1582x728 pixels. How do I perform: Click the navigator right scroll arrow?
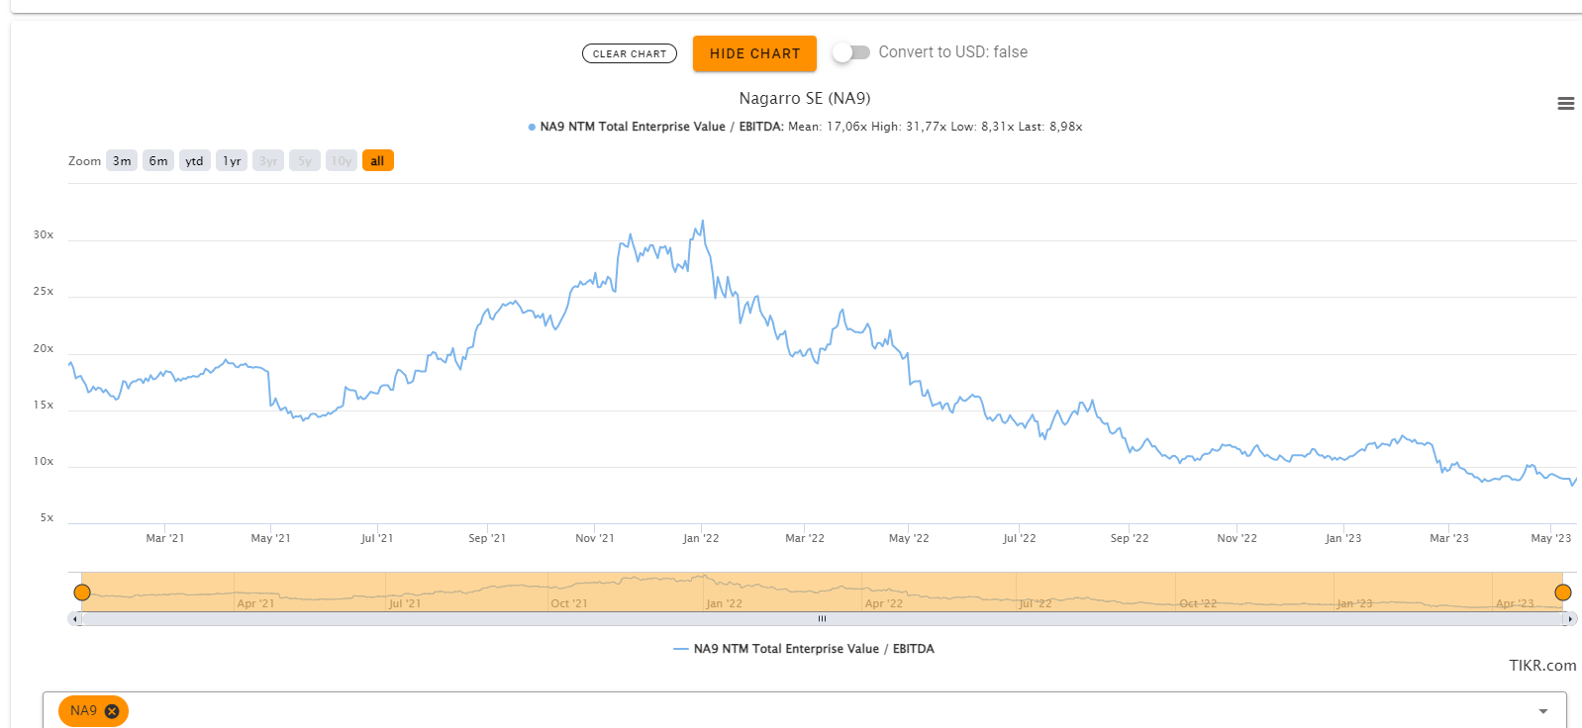pyautogui.click(x=1570, y=619)
